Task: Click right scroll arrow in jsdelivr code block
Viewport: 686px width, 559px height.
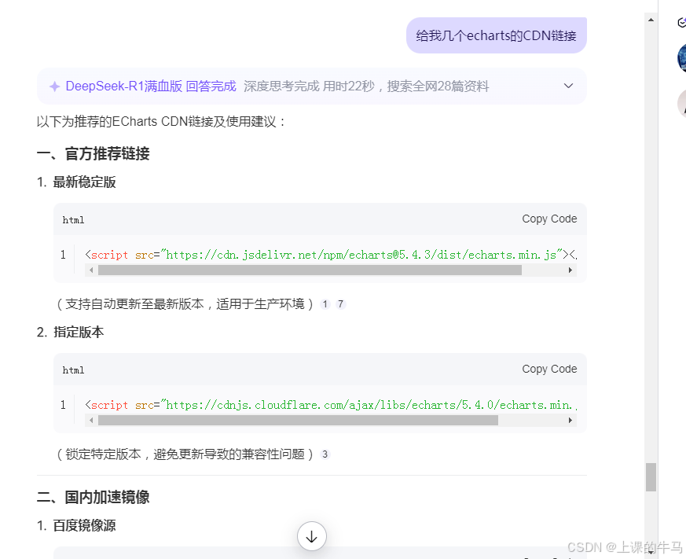Action: pyautogui.click(x=570, y=270)
